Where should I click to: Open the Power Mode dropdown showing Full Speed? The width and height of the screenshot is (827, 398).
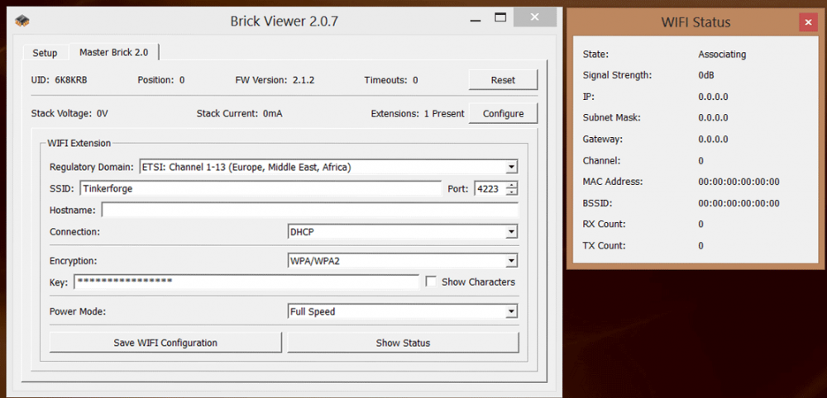pyautogui.click(x=403, y=311)
